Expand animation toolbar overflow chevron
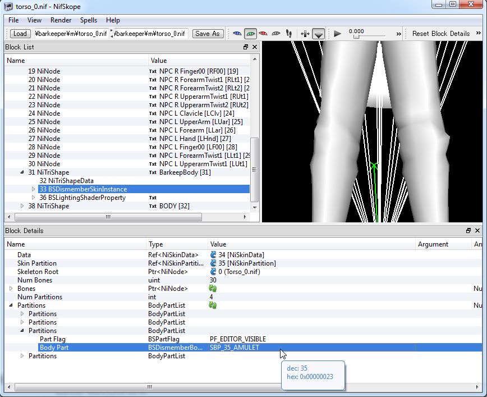The width and height of the screenshot is (487, 397). point(398,34)
